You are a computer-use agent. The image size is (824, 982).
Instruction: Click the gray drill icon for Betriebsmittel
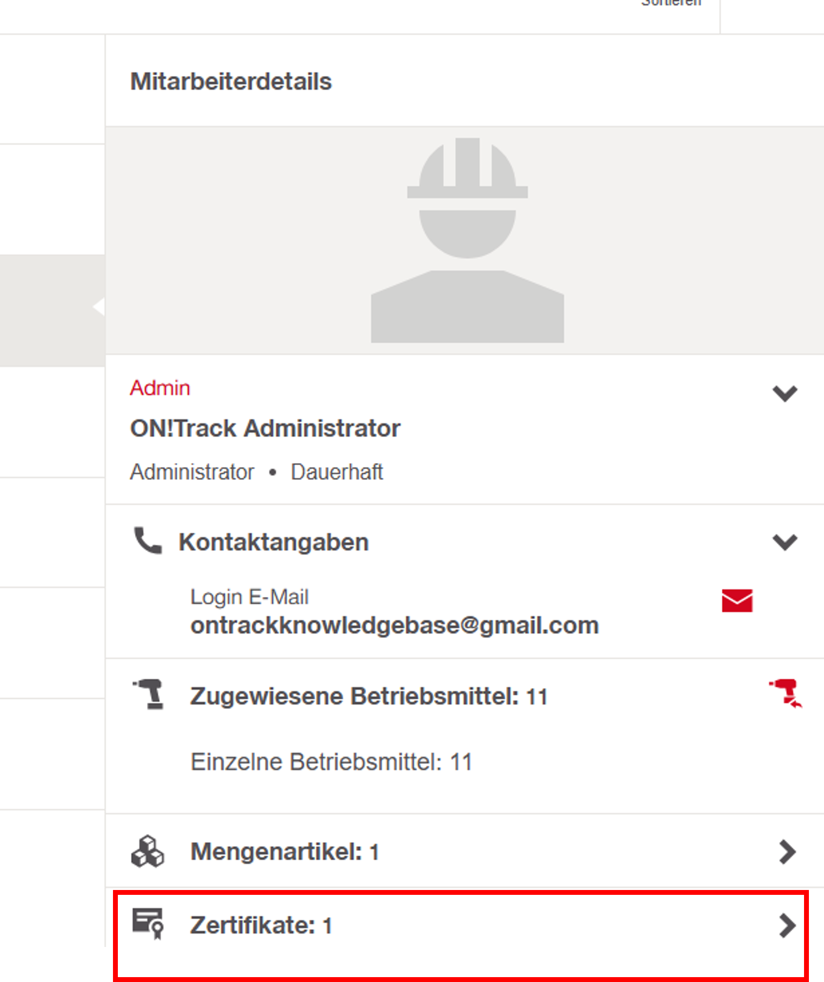(149, 694)
